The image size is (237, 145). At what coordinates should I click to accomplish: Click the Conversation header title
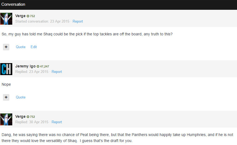pos(13,4)
